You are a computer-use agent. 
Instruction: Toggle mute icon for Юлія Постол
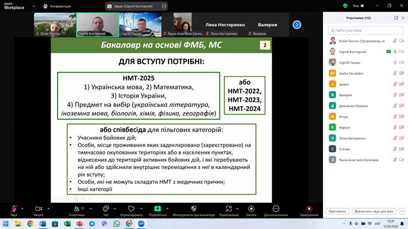point(395,41)
